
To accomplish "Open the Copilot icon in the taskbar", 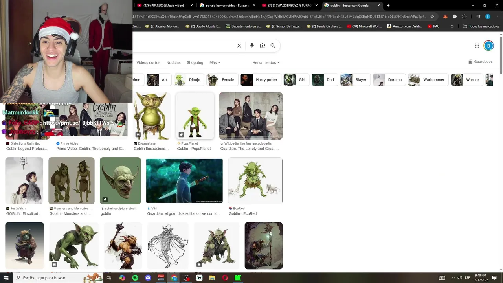I will click(x=122, y=278).
